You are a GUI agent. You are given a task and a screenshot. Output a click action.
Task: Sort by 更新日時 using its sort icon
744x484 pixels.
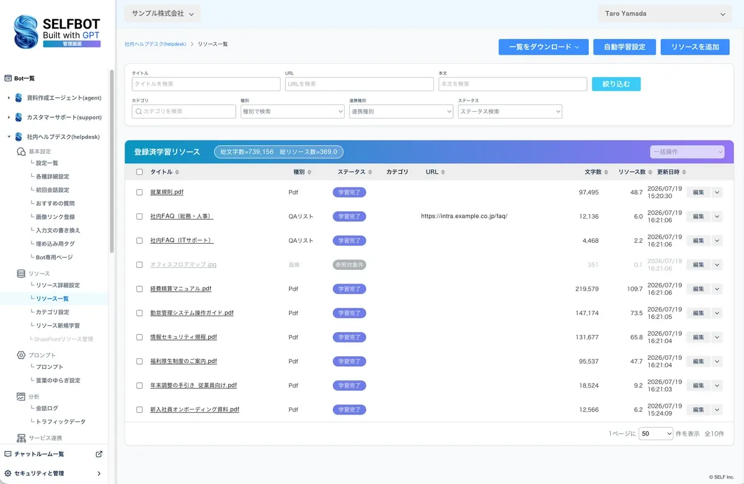[x=684, y=173]
